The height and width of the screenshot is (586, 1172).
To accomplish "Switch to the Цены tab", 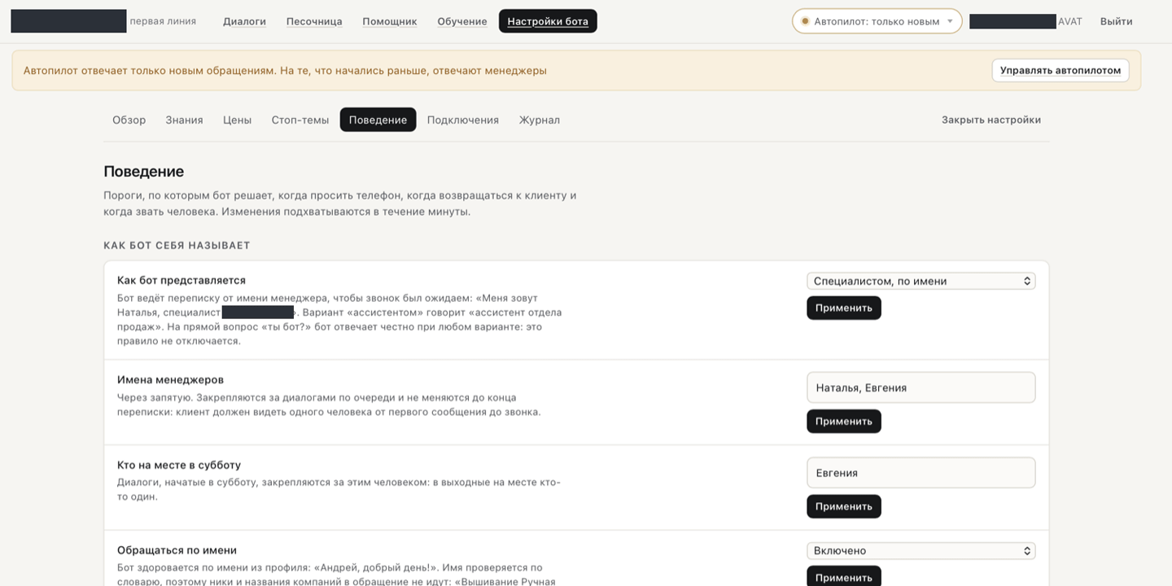I will click(x=237, y=120).
